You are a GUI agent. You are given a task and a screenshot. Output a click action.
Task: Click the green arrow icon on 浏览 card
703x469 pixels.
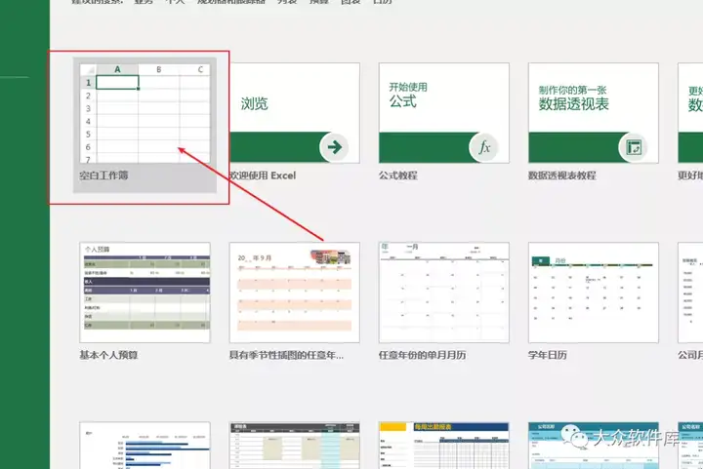click(x=335, y=147)
